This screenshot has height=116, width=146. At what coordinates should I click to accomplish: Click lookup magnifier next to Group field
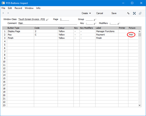(95, 19)
